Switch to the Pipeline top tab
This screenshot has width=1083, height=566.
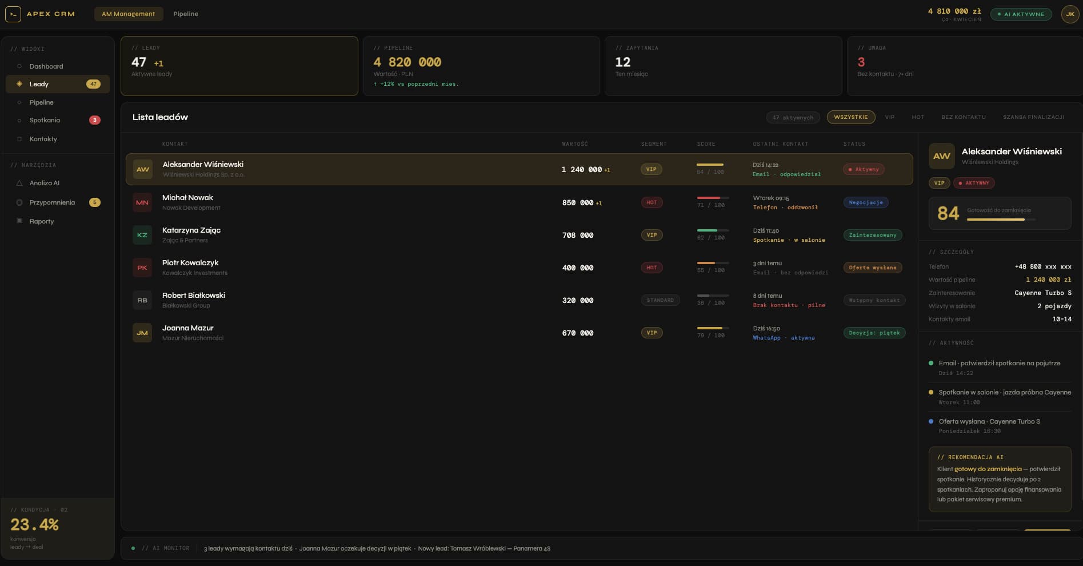[x=186, y=14]
